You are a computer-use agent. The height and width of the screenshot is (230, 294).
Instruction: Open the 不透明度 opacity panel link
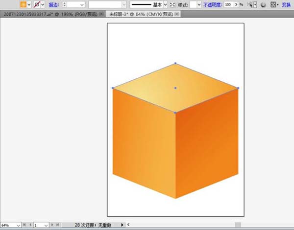point(213,5)
